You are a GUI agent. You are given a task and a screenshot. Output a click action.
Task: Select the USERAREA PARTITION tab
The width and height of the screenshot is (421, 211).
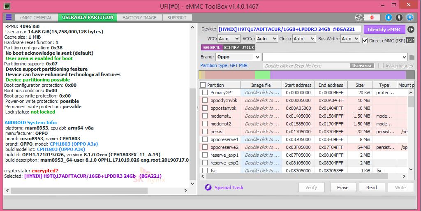[x=88, y=17]
